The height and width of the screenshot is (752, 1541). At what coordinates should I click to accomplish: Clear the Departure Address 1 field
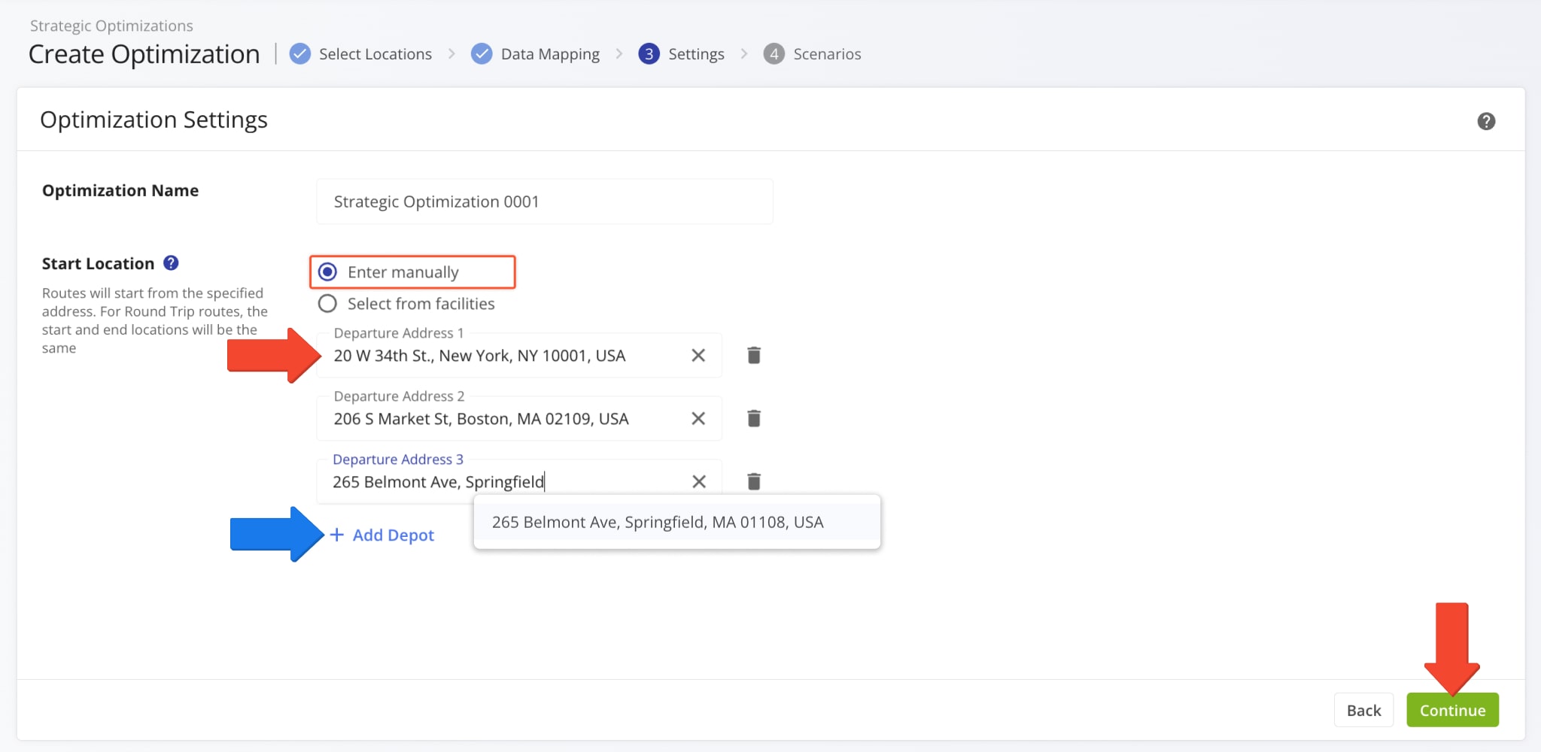coord(698,355)
